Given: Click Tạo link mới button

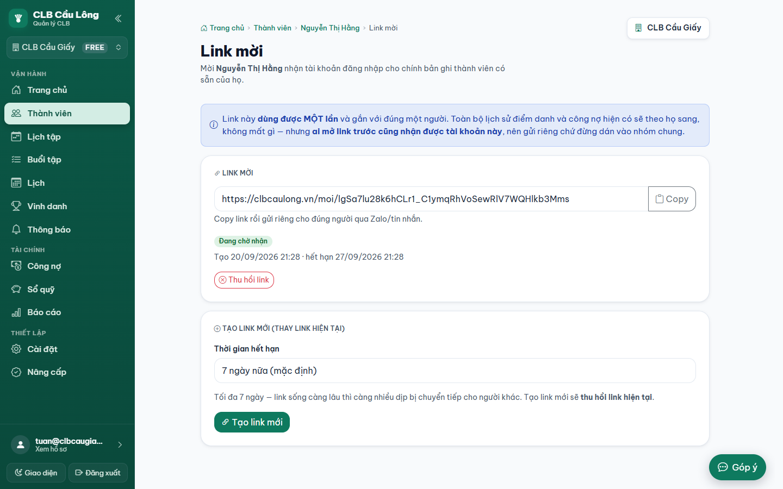Looking at the screenshot, I should pos(252,422).
